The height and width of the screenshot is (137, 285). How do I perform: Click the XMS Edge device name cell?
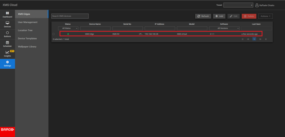pyautogui.click(x=89, y=34)
